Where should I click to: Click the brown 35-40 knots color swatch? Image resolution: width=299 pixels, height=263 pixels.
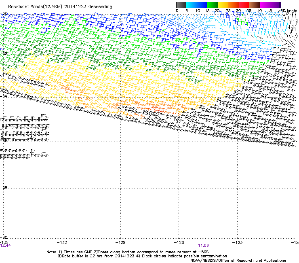(x=255, y=5)
